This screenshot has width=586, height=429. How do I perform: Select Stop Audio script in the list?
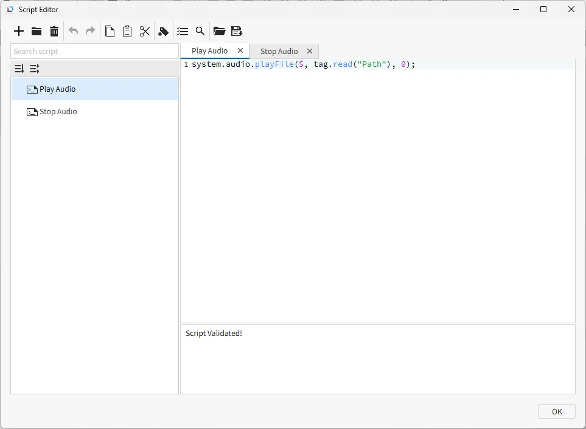pos(58,112)
